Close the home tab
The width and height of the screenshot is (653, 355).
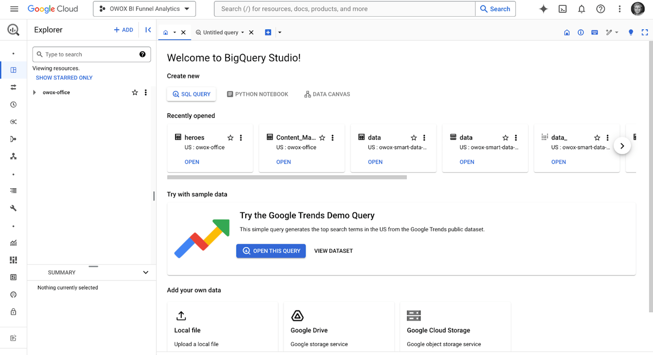[x=183, y=32]
